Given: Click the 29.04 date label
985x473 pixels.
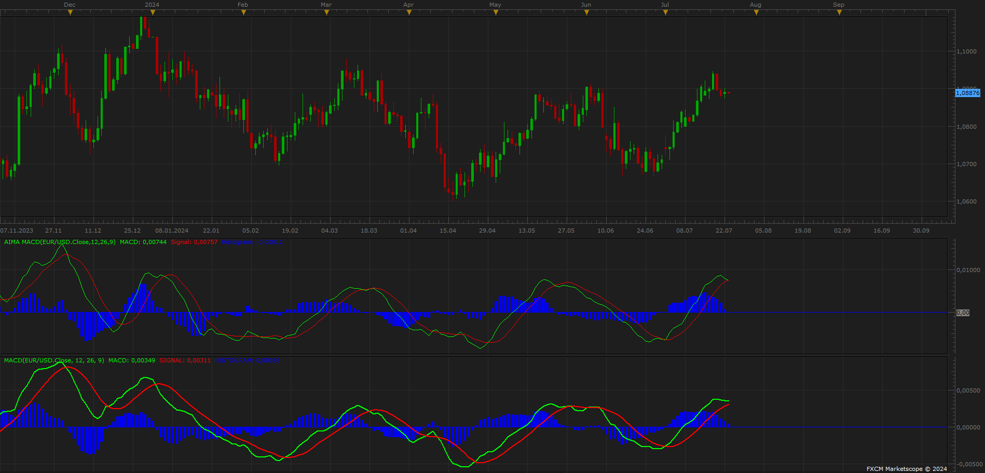Looking at the screenshot, I should click(x=487, y=231).
